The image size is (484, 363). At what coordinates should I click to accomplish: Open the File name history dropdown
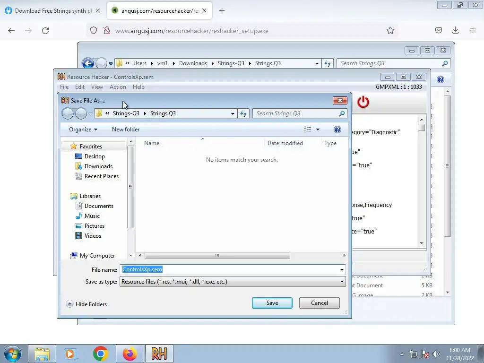(x=342, y=269)
